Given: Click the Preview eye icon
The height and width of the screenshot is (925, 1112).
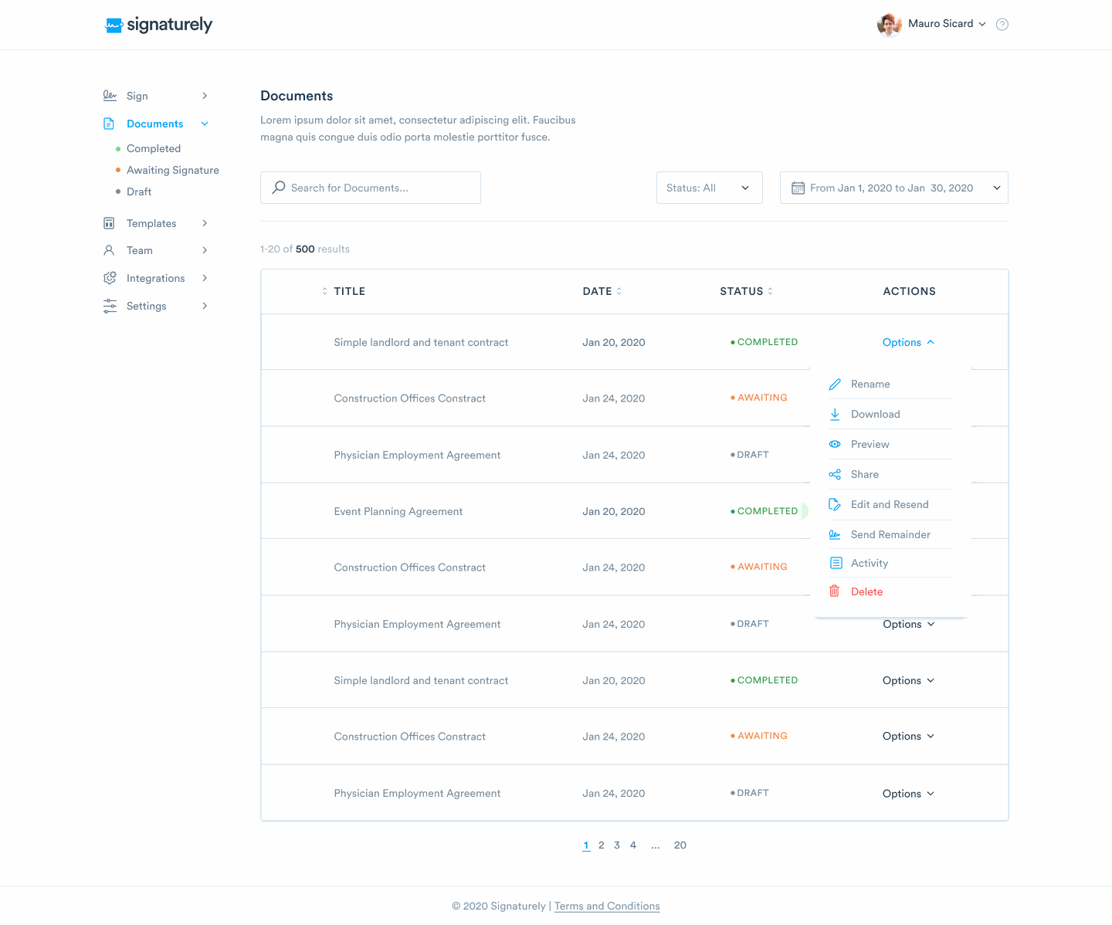Looking at the screenshot, I should point(835,444).
